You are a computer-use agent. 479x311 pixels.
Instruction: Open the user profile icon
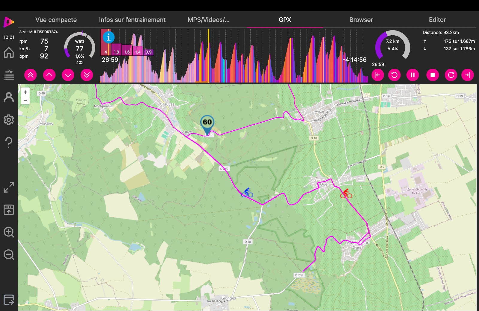(x=9, y=97)
